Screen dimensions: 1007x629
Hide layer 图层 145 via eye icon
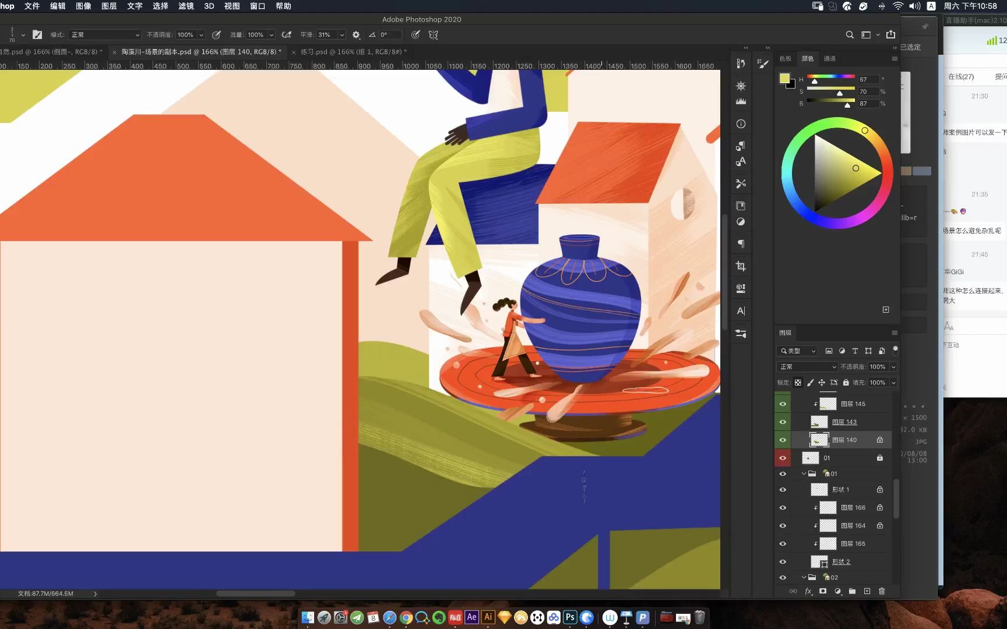783,404
